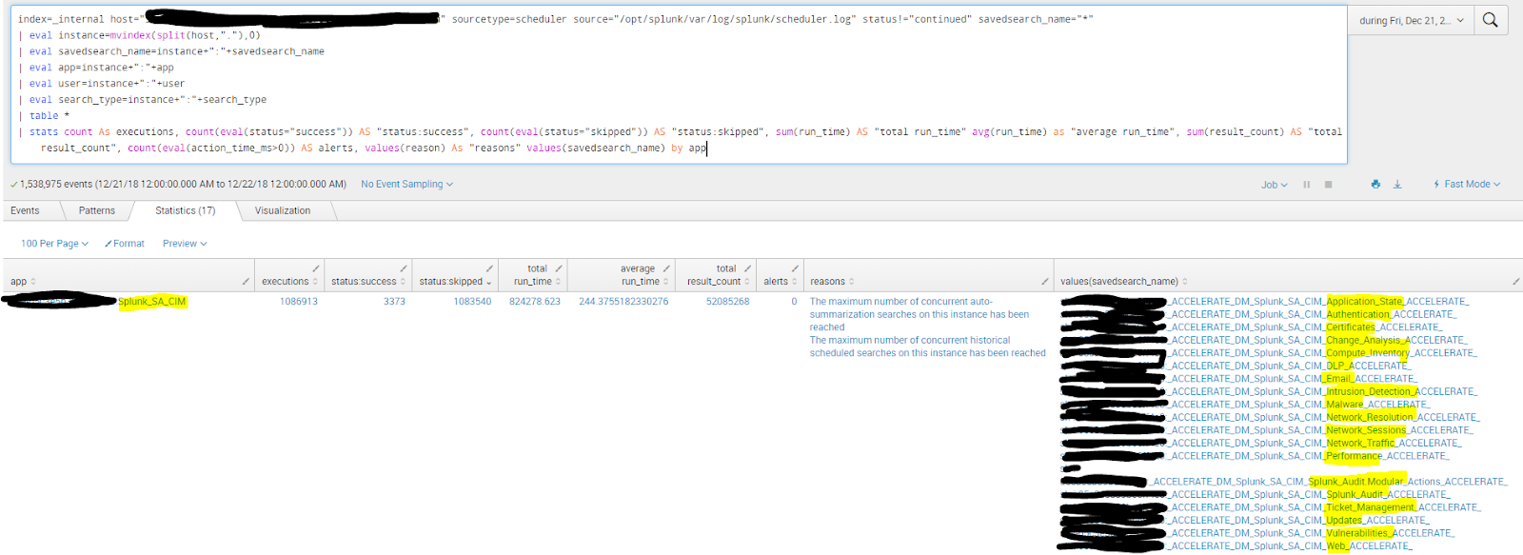Click the total result_count value 52085268
Image resolution: width=1523 pixels, height=555 pixels.
[x=728, y=302]
